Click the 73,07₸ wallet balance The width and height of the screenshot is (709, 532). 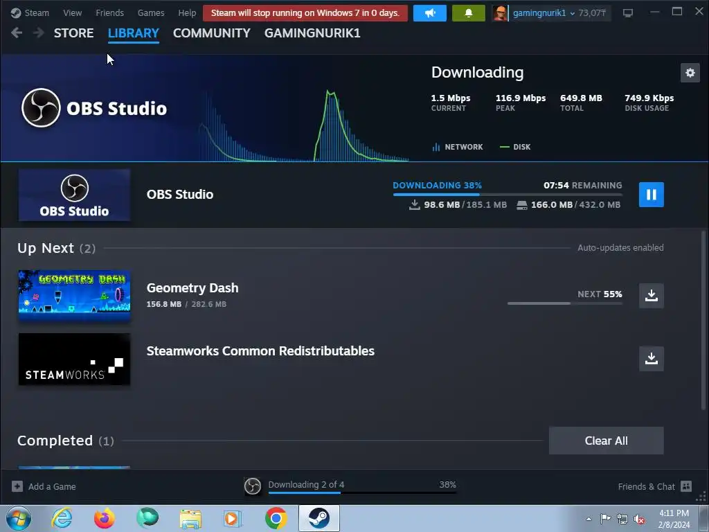[592, 12]
